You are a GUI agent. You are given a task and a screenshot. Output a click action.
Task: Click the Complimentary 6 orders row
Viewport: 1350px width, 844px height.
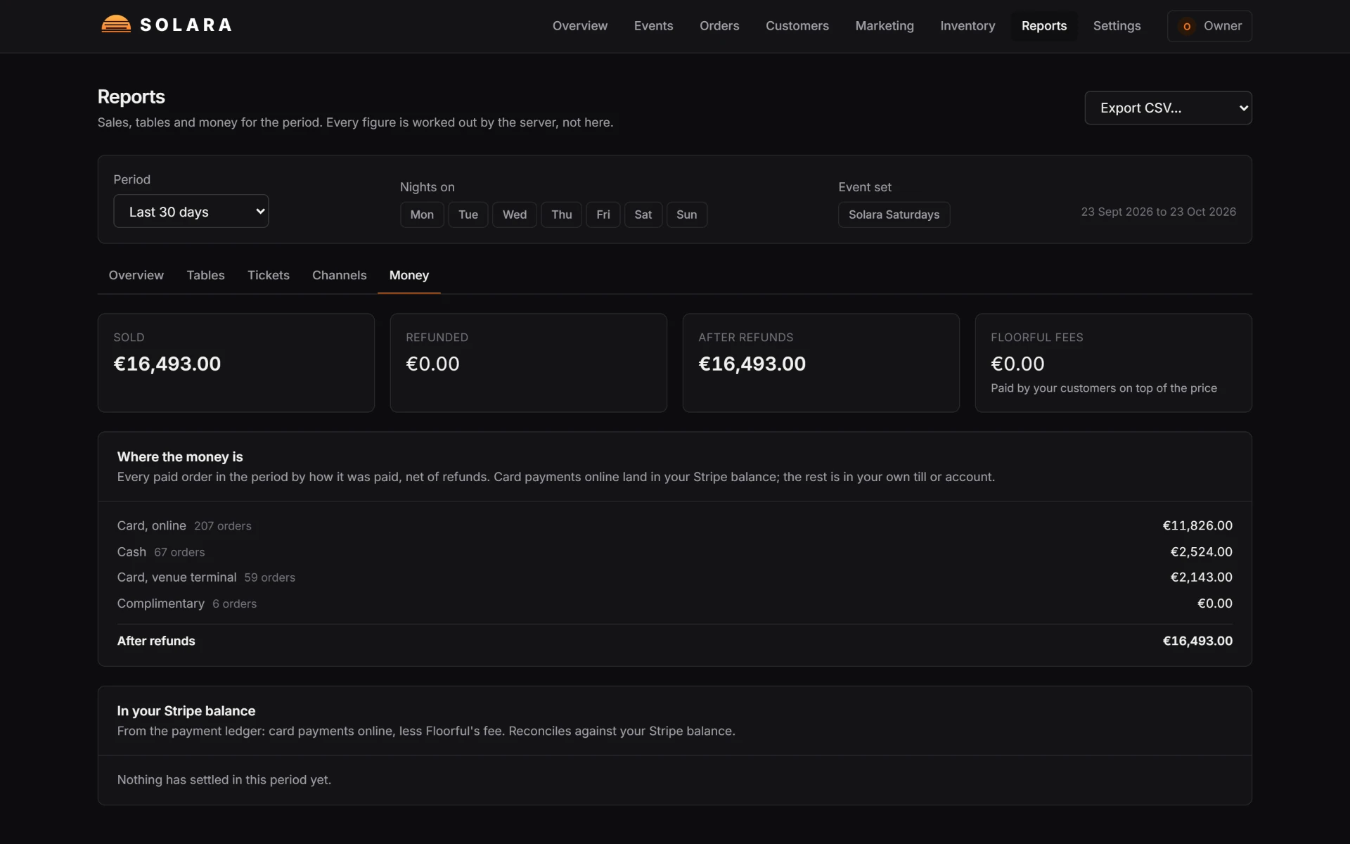point(675,603)
